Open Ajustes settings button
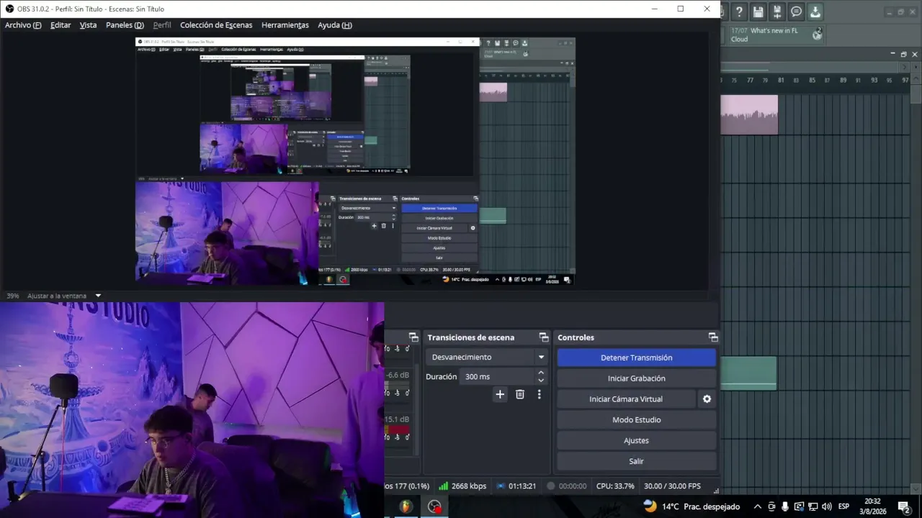The width and height of the screenshot is (922, 518). pos(637,440)
